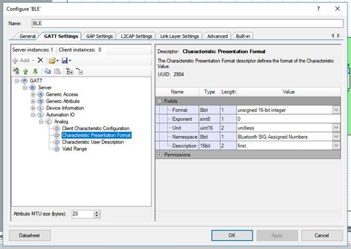Click the save floppy disk icon
The width and height of the screenshot is (351, 249).
tap(64, 60)
